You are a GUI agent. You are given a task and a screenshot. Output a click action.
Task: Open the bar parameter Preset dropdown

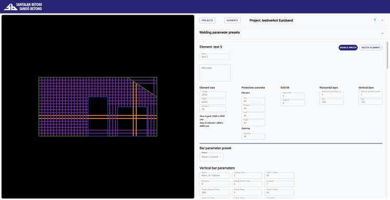coord(211,157)
